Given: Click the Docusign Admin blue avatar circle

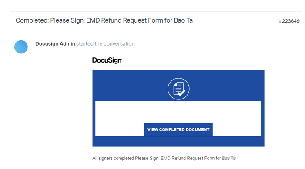Looking at the screenshot, I should click(x=21, y=47).
